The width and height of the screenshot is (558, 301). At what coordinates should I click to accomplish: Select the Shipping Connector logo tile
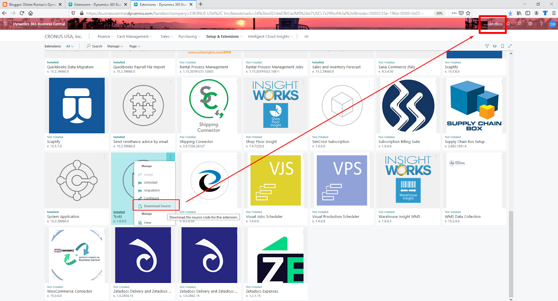click(x=209, y=106)
